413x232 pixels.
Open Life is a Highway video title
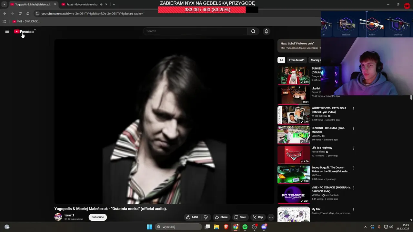pos(322,148)
